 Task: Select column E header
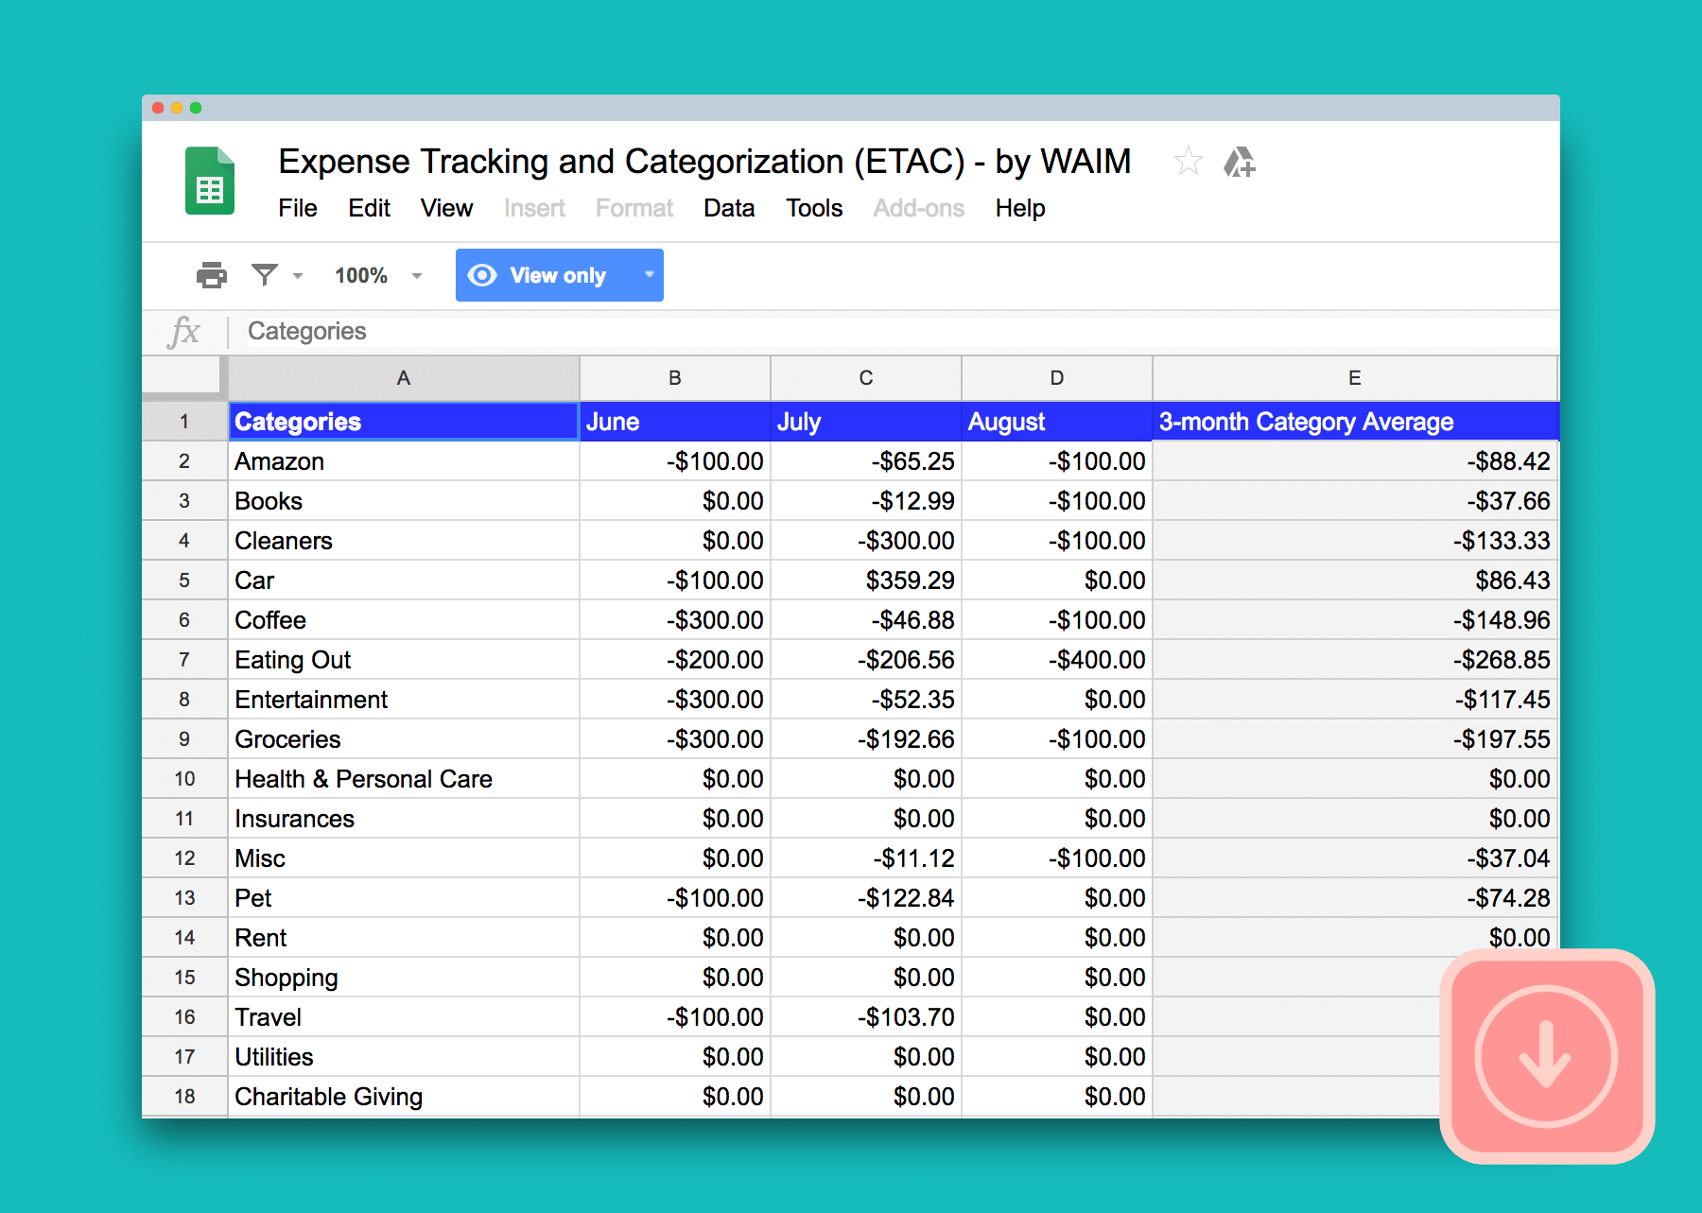point(1354,377)
